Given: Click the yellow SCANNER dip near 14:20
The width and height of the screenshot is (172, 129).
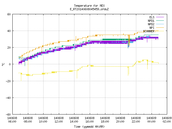Looking at the screenshot, I should tap(77, 75).
